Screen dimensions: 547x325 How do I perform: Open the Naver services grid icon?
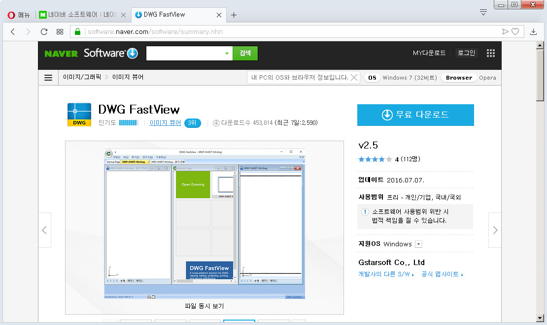tap(491, 53)
